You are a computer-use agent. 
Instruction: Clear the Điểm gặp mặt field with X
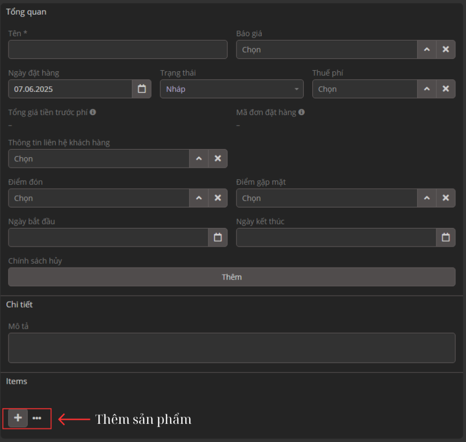pos(445,198)
